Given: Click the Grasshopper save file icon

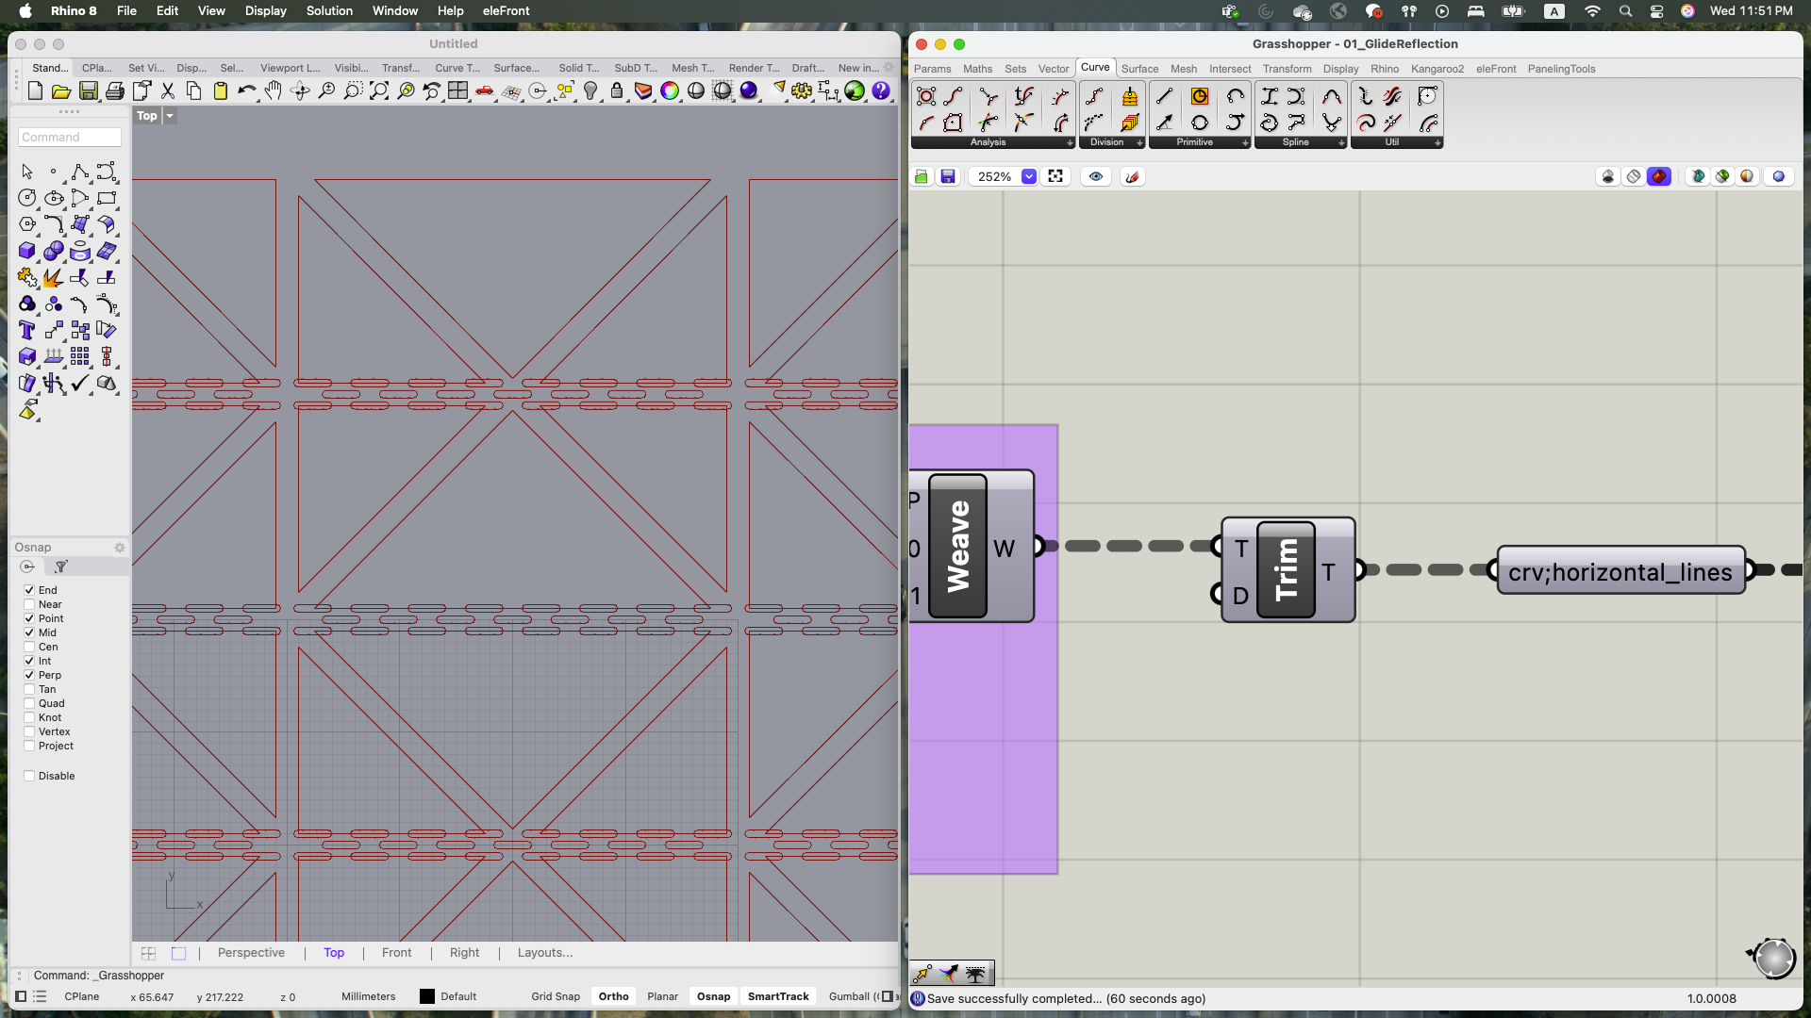Looking at the screenshot, I should 948,176.
